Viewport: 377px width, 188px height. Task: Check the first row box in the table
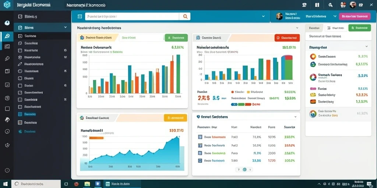pos(200,137)
